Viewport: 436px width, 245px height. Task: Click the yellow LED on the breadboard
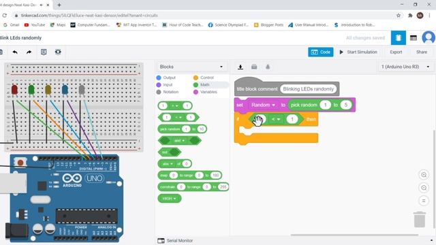48,90
